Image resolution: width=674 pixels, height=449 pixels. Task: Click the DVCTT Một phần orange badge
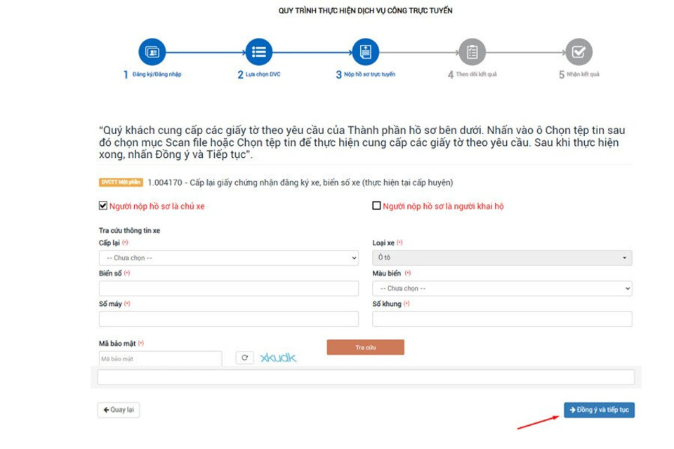(x=121, y=182)
